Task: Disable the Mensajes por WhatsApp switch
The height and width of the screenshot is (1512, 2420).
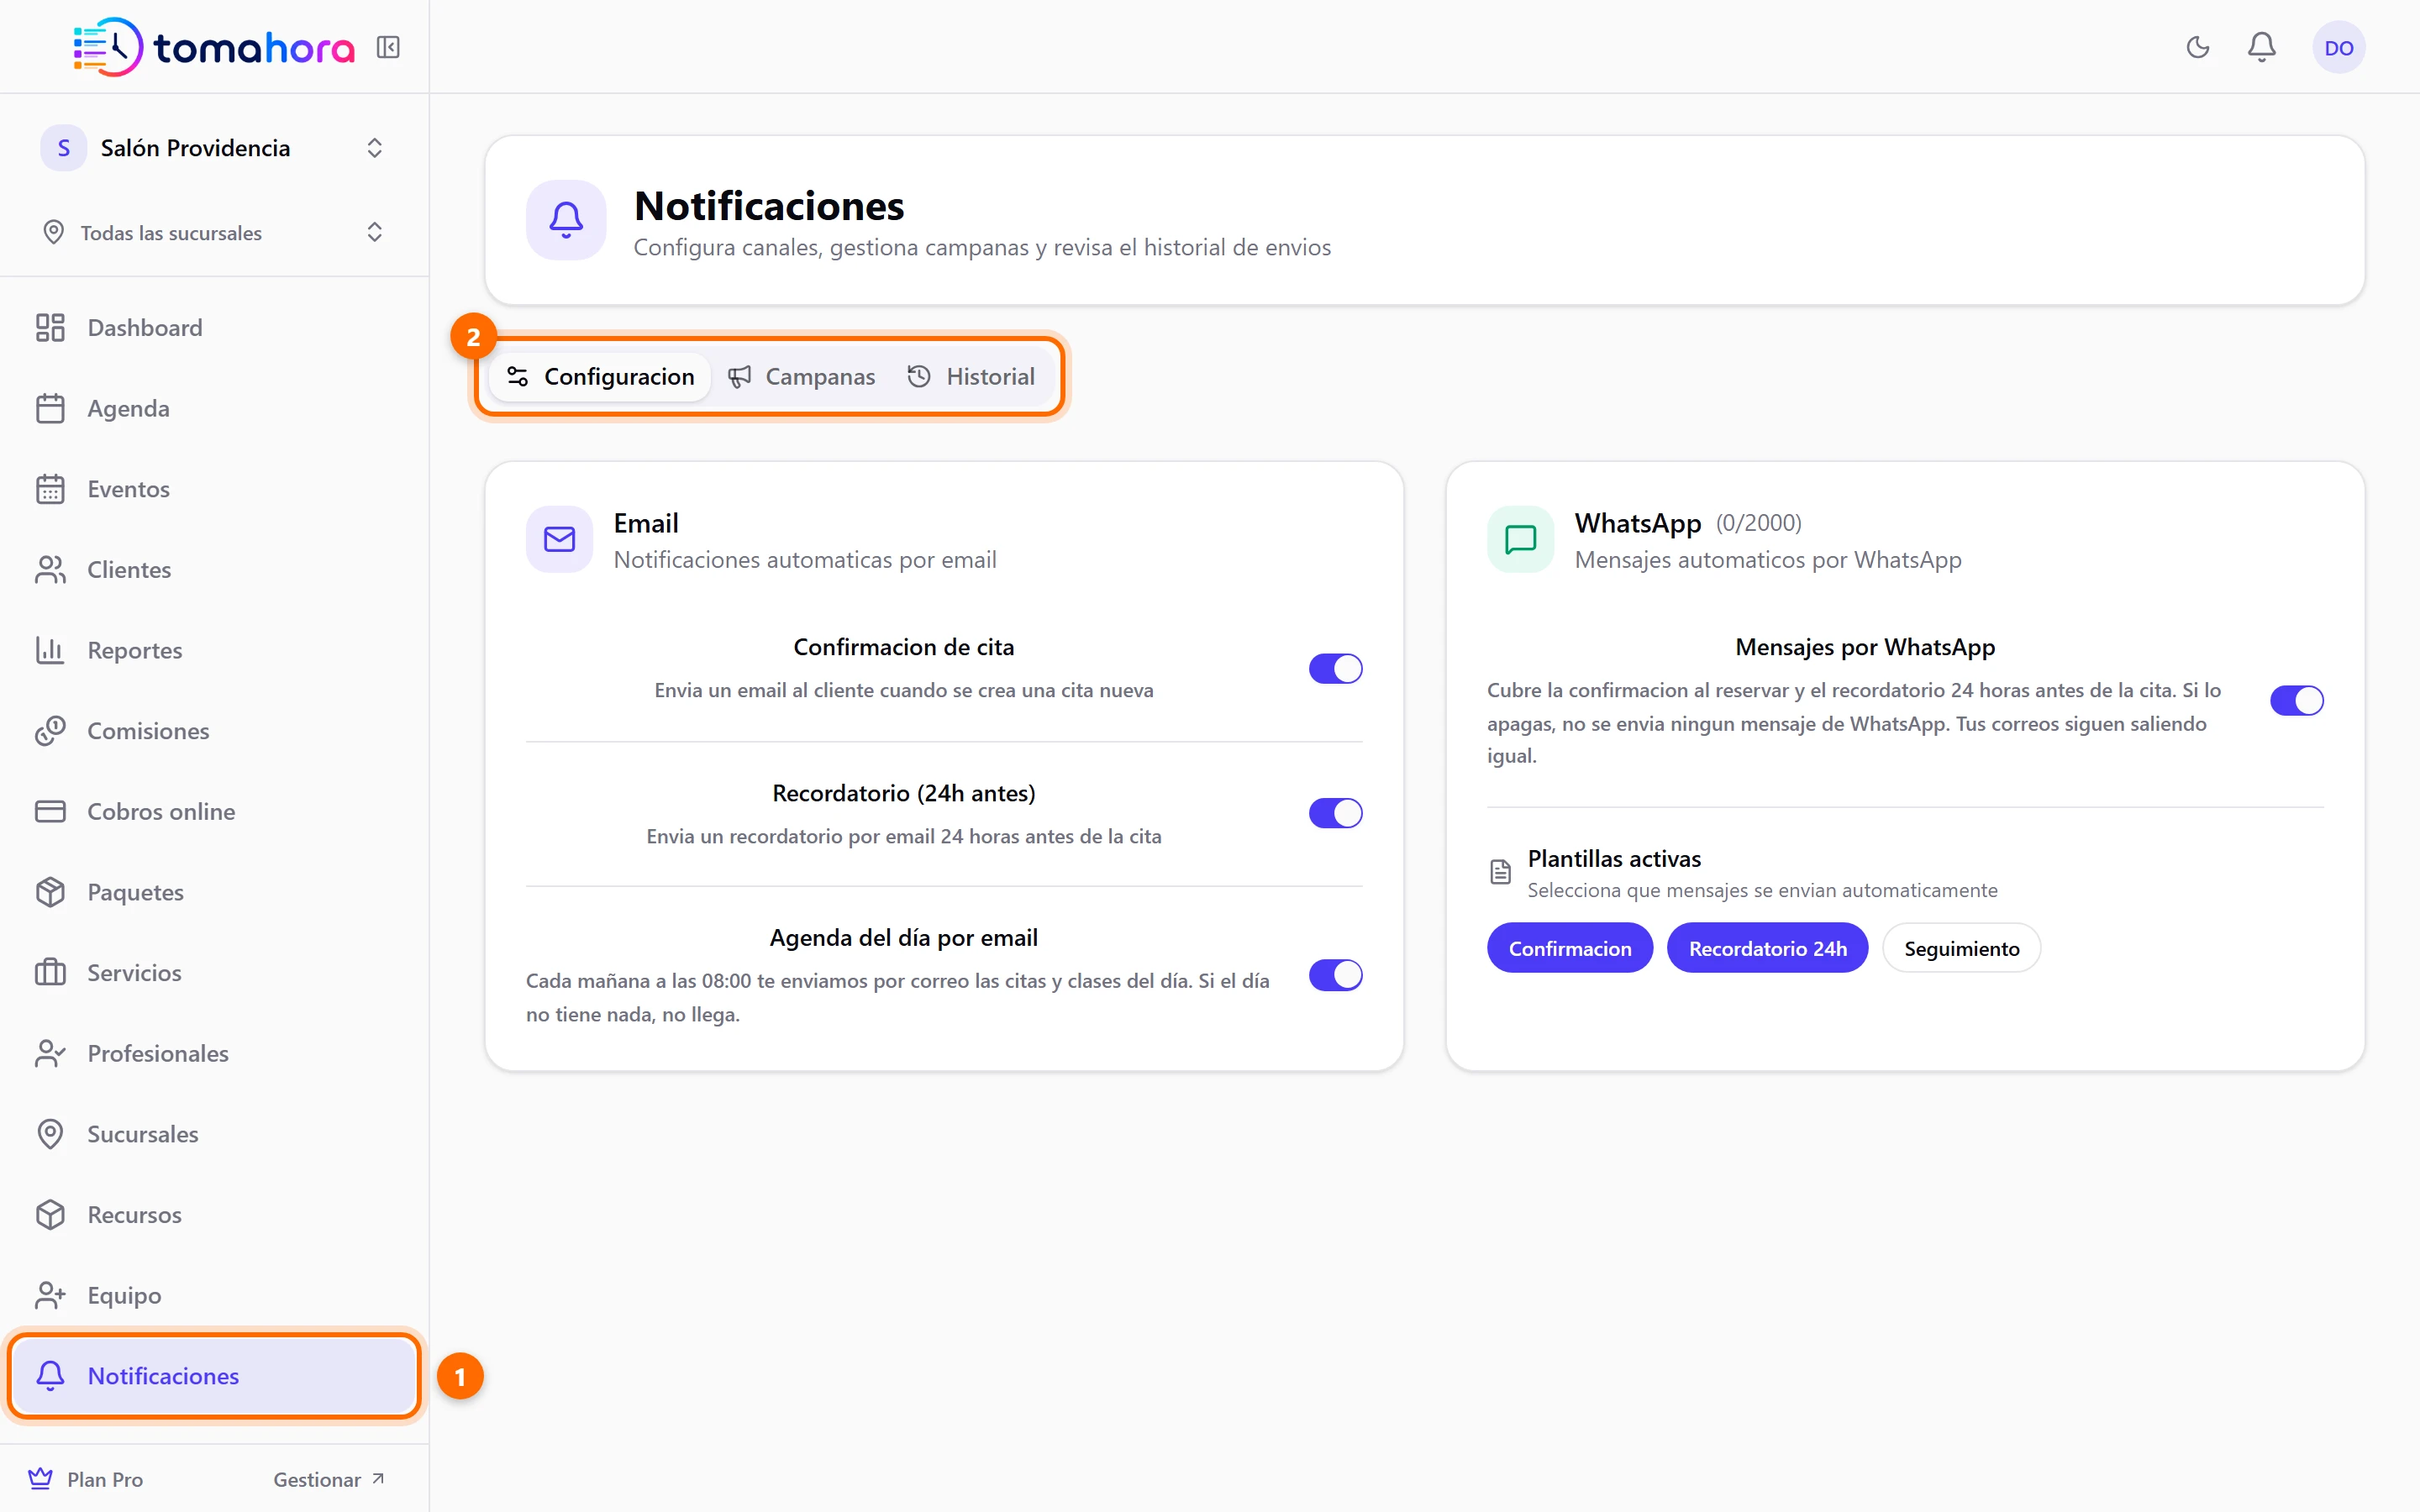Action: (2296, 700)
